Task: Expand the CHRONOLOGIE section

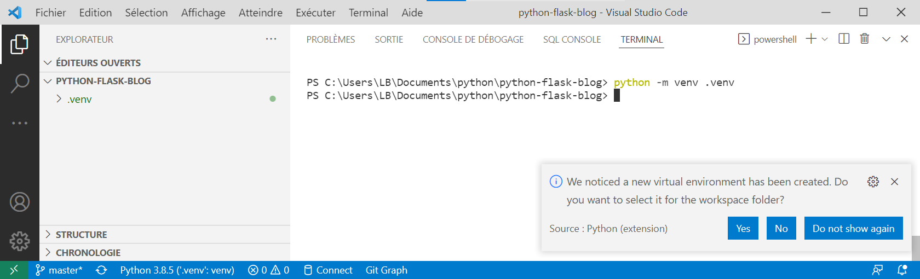Action: (x=88, y=253)
